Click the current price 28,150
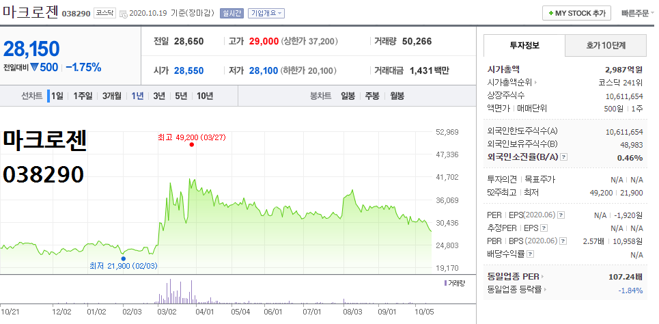 click(31, 49)
